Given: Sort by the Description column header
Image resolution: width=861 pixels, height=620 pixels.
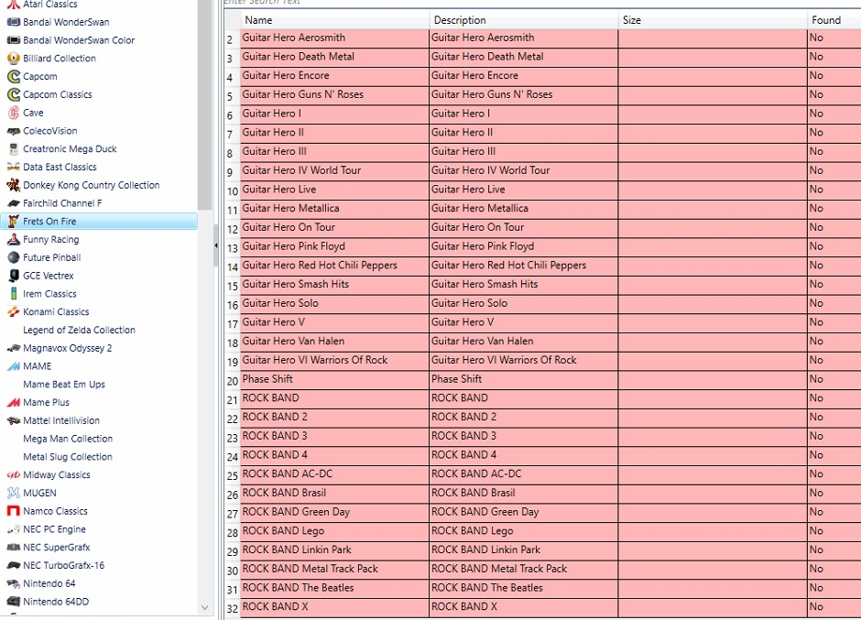Looking at the screenshot, I should coord(523,20).
